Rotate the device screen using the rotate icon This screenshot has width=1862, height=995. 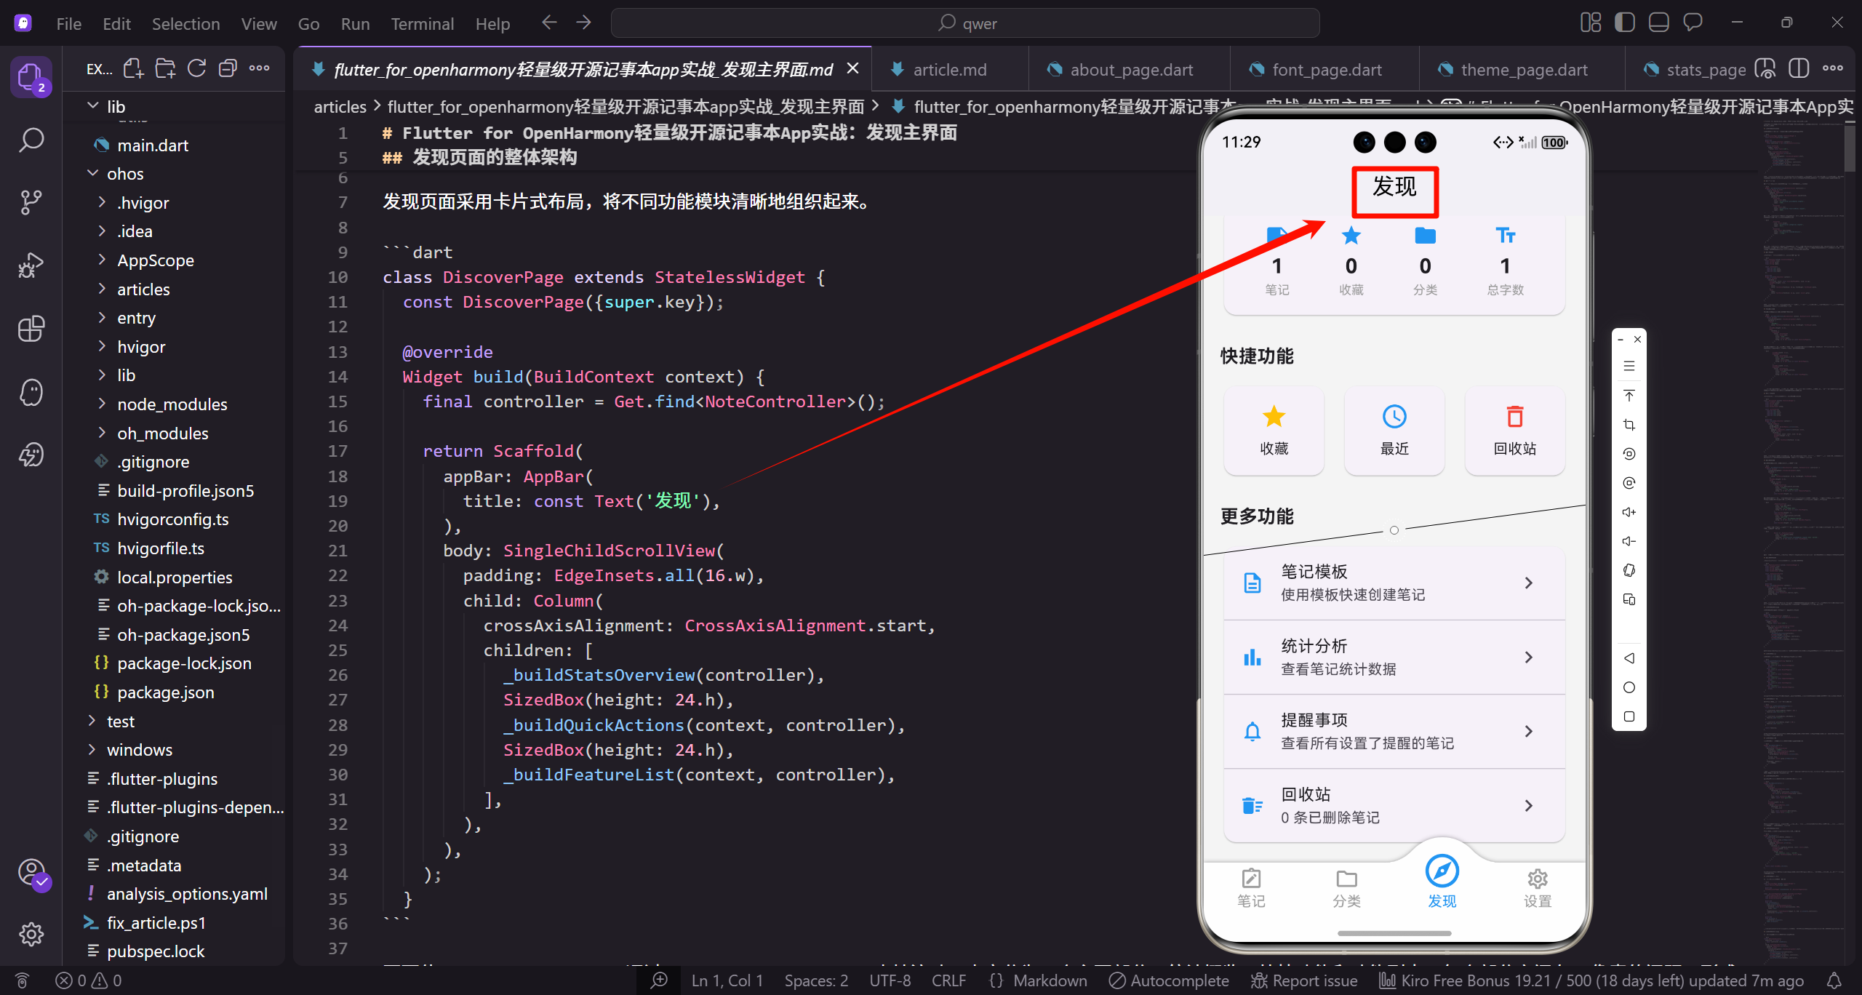tap(1629, 452)
